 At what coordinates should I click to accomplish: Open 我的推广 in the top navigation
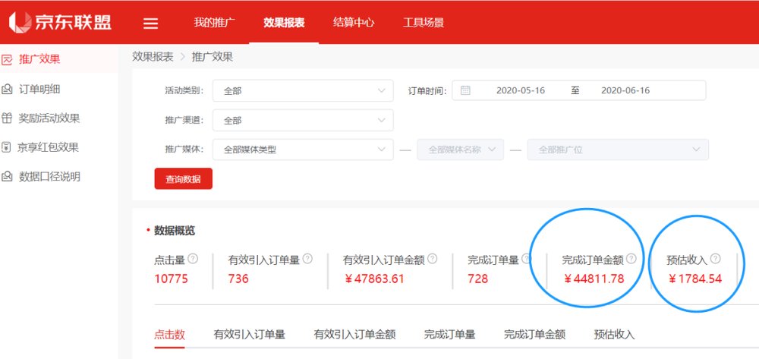coord(215,22)
